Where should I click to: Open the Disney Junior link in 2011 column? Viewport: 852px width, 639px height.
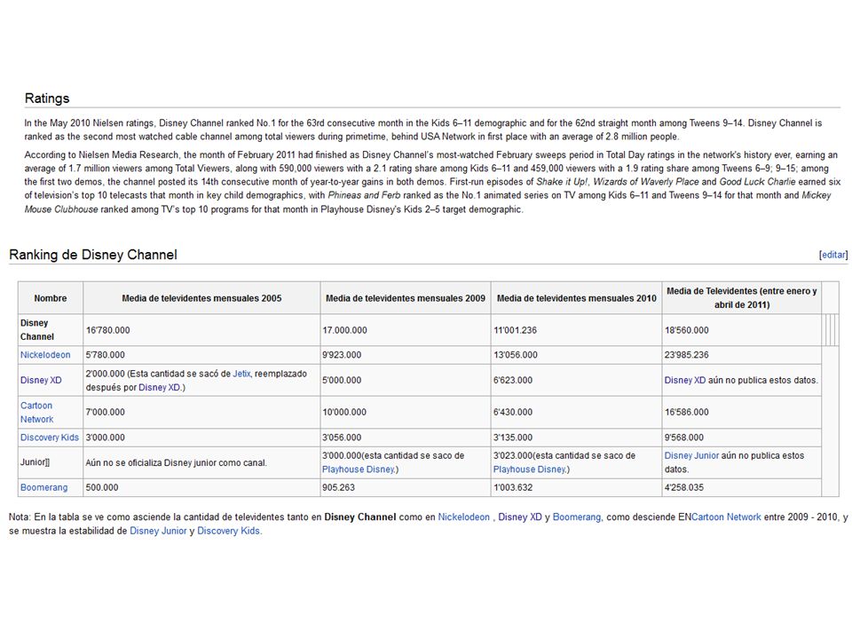691,456
